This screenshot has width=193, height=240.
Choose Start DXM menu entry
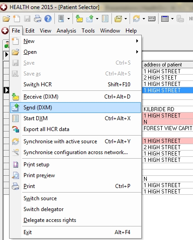(75, 118)
